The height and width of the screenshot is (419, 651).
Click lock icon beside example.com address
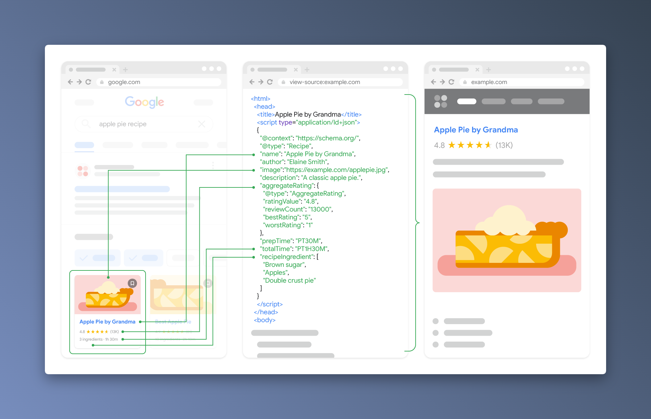pos(465,82)
